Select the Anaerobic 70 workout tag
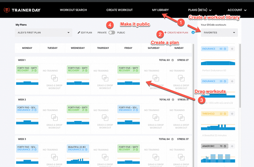254x167 pixels. (215, 146)
